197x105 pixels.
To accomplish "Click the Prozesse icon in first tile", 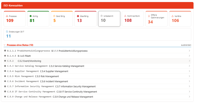I will pyautogui.click(x=7, y=16).
